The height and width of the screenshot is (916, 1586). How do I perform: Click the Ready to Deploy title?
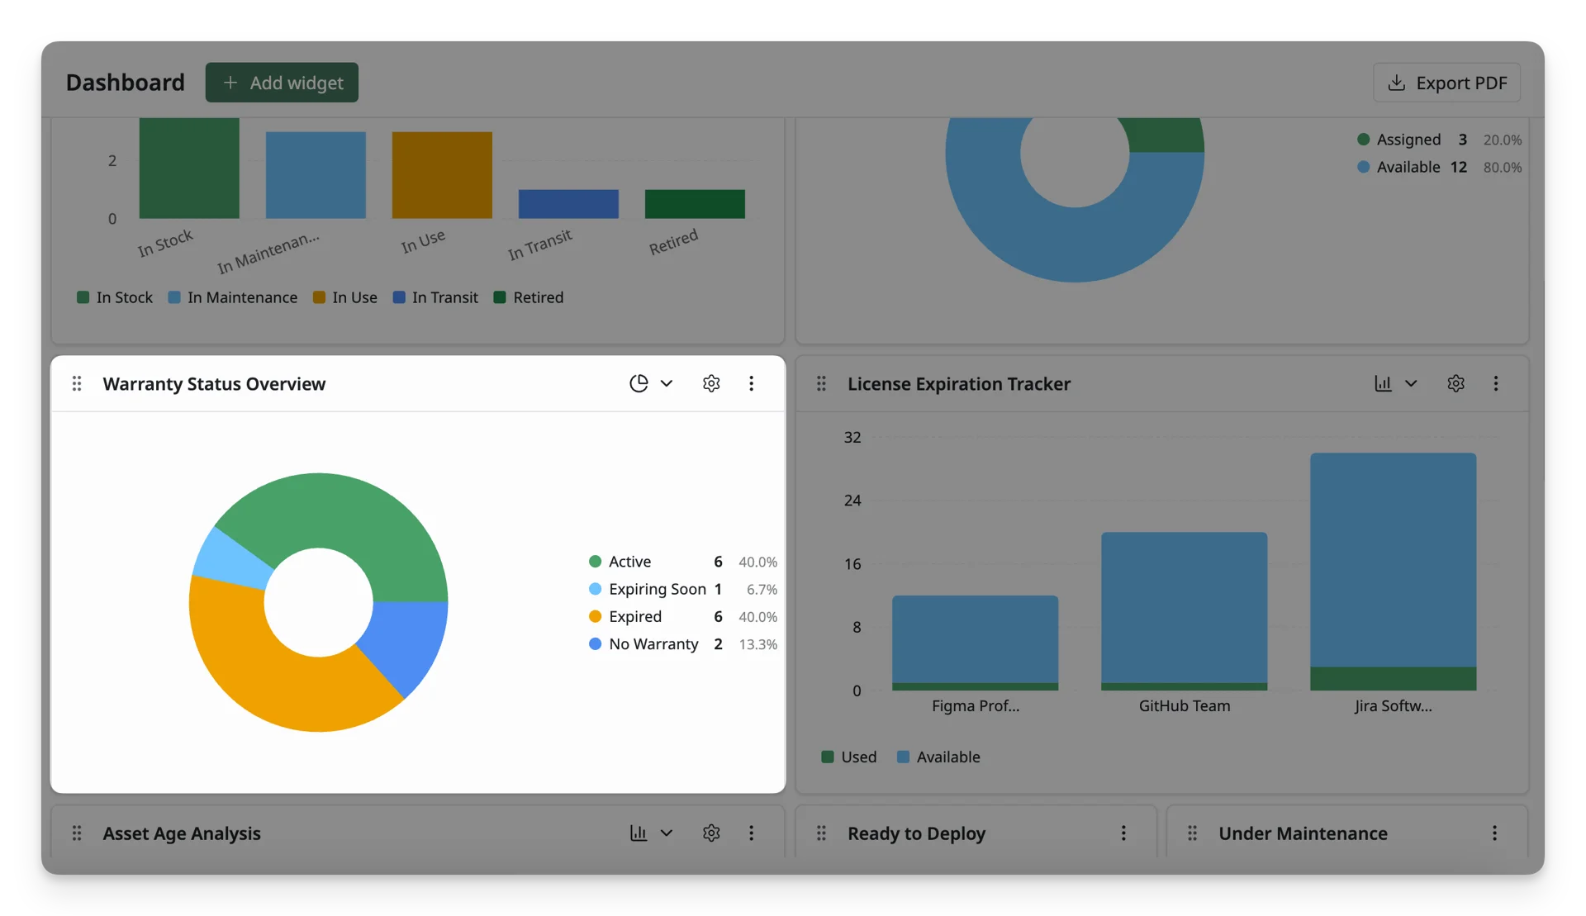click(x=916, y=833)
